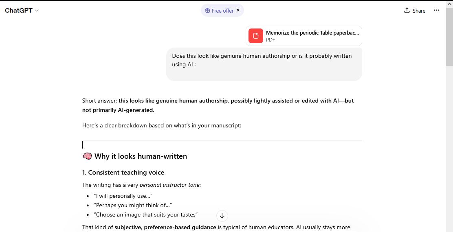
Task: Click the "Here's a clear breakdown" paragraph
Action: (162, 126)
